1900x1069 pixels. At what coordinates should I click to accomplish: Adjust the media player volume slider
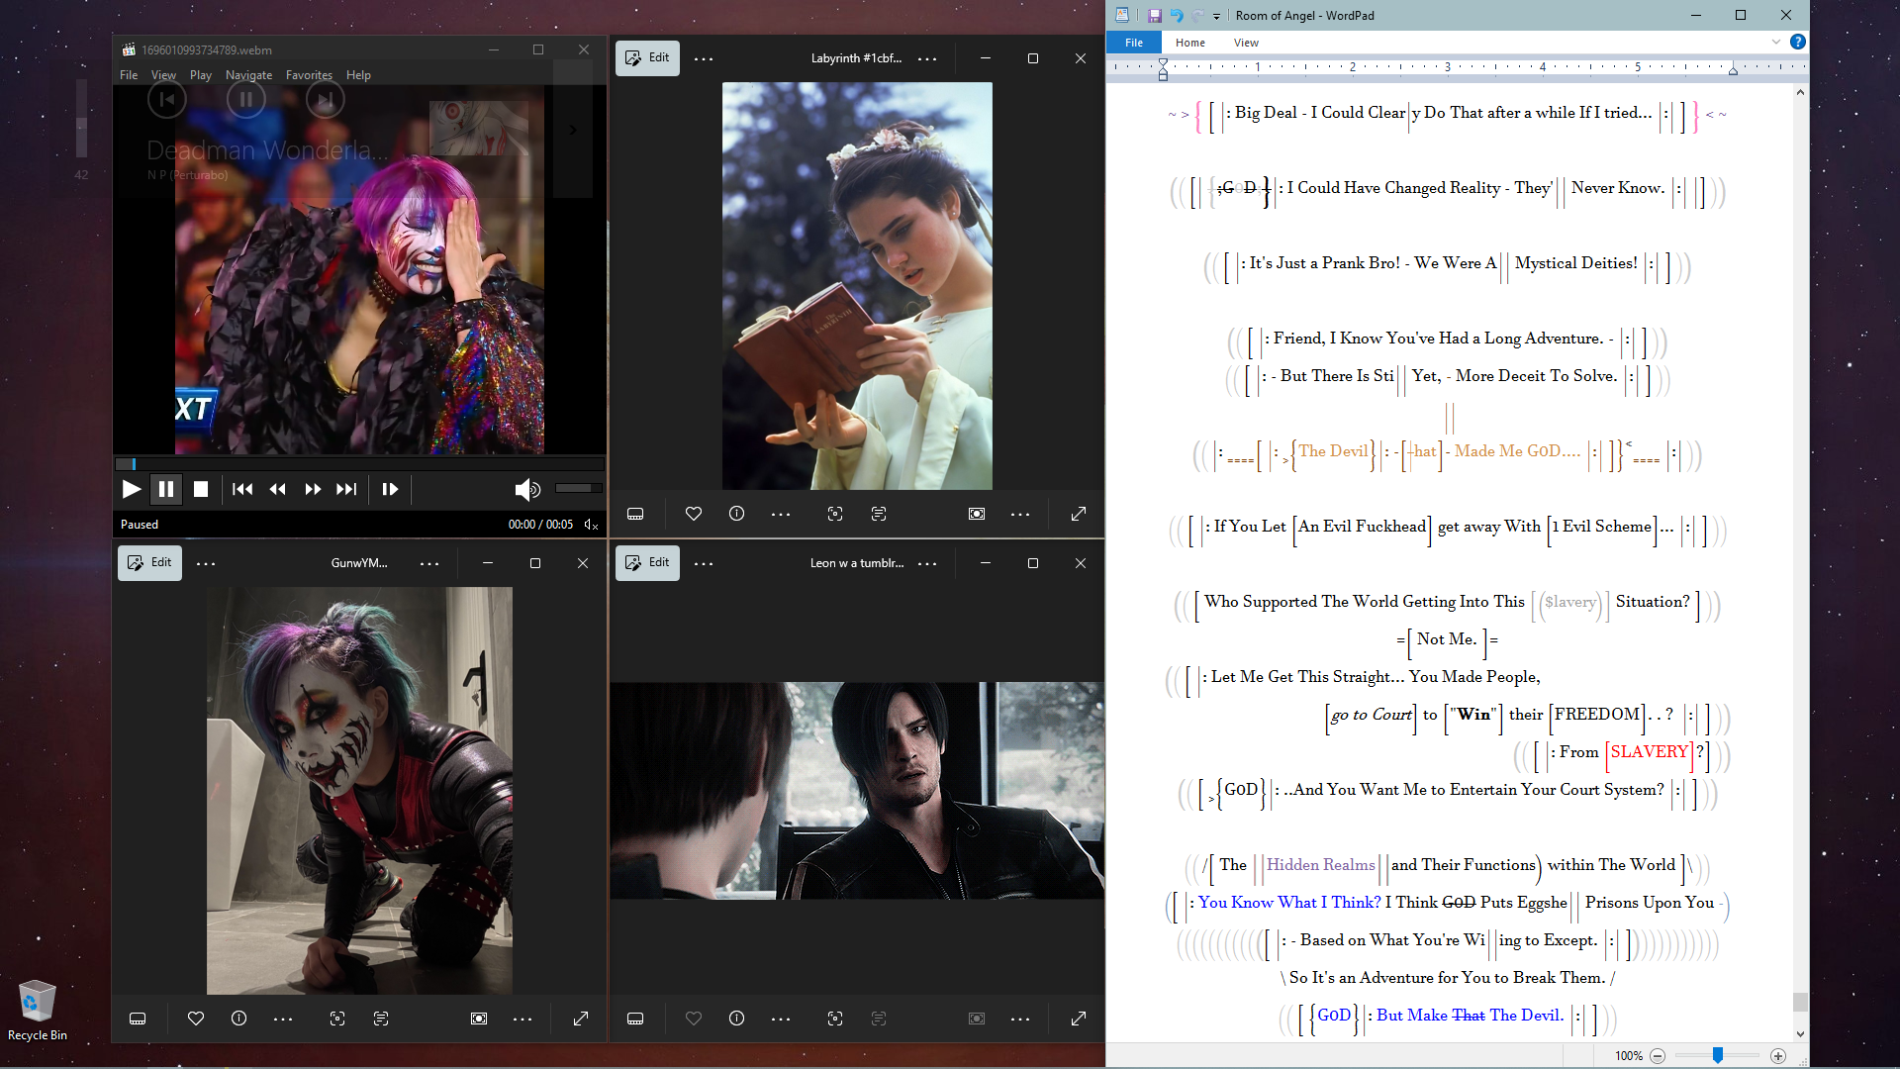(578, 488)
